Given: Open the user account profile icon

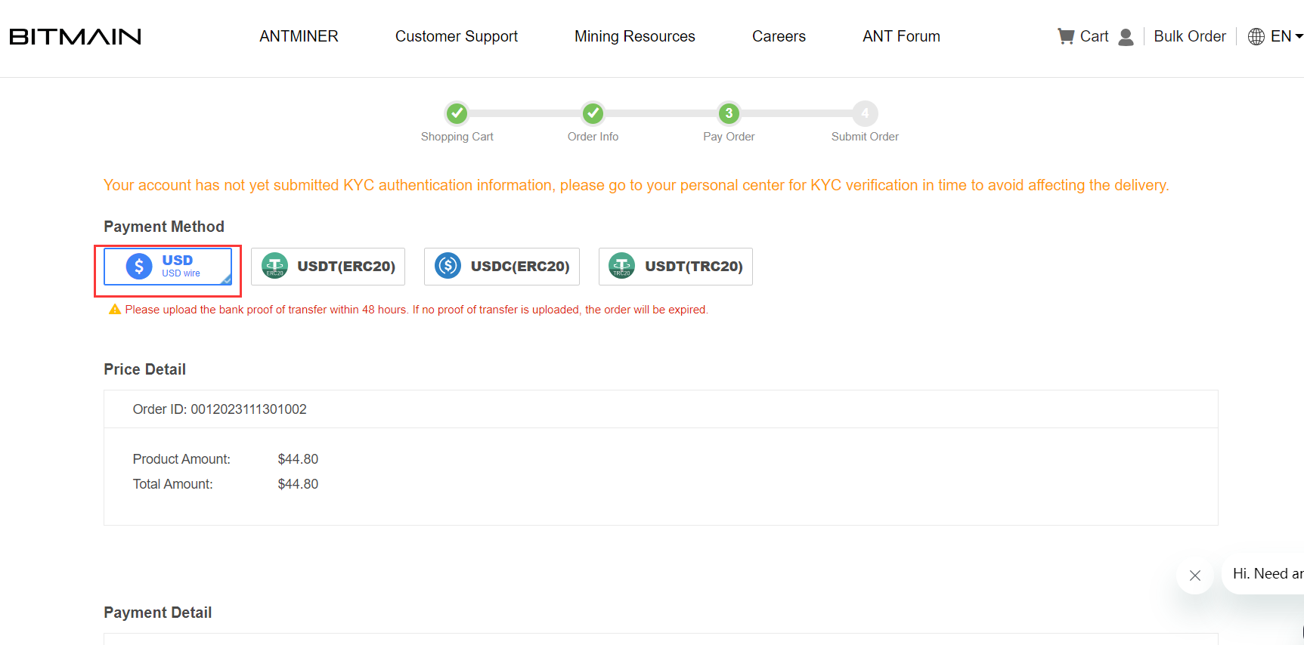Looking at the screenshot, I should (x=1126, y=37).
